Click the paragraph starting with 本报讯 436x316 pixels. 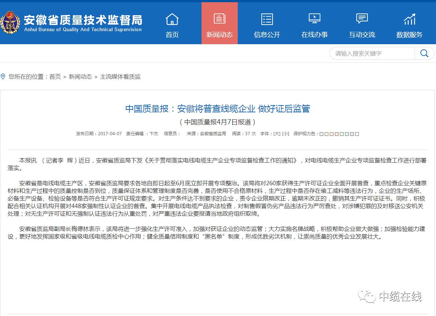pyautogui.click(x=217, y=164)
